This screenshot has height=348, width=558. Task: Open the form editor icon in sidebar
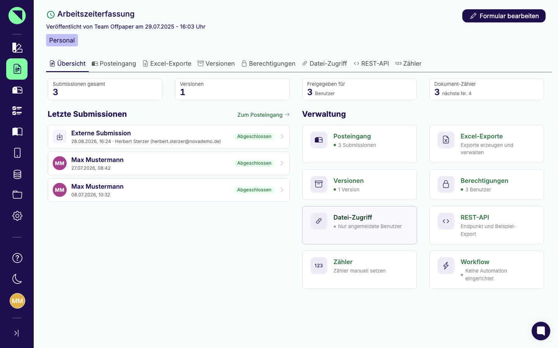coord(17,48)
